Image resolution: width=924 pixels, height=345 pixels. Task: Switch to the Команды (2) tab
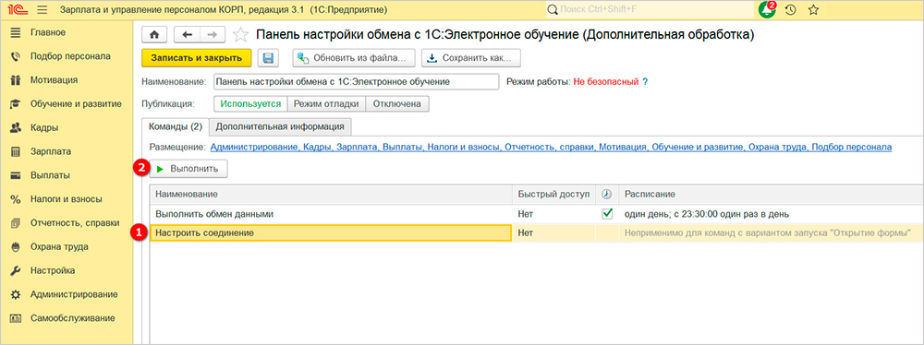click(175, 126)
